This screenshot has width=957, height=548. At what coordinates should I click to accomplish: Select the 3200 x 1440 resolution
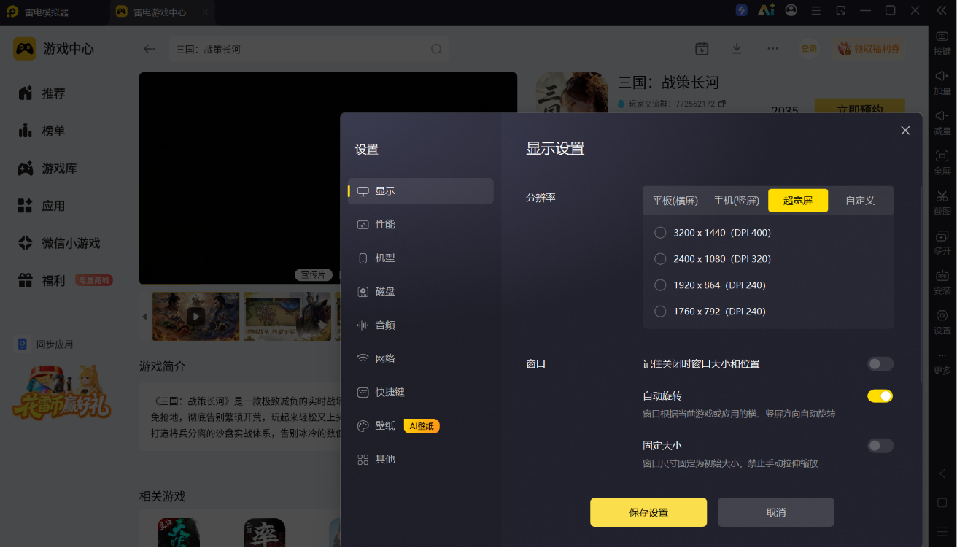[x=660, y=233]
